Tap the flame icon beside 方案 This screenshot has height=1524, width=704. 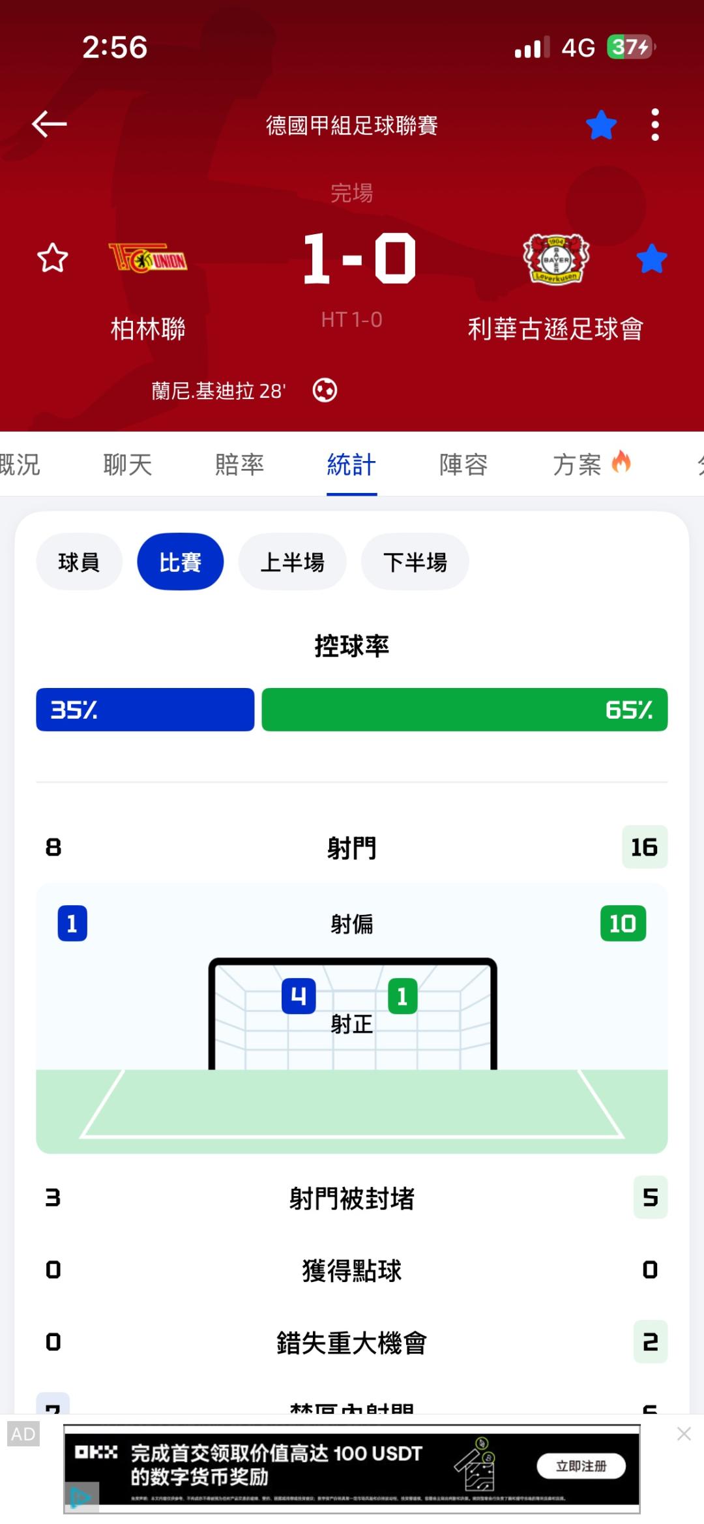point(621,462)
